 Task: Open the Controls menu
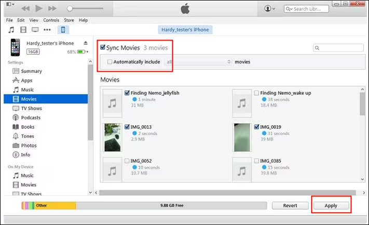point(51,20)
